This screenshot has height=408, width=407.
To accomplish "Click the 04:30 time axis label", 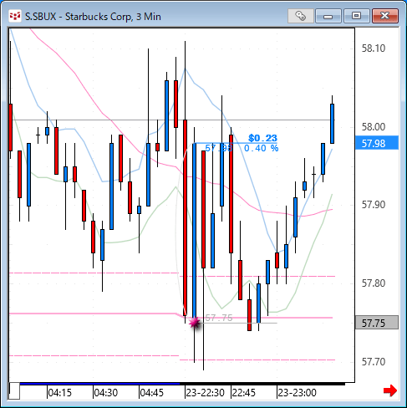I will (106, 393).
